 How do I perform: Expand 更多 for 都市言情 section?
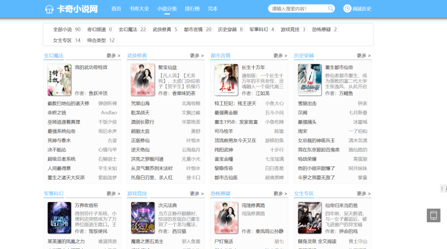(280, 56)
